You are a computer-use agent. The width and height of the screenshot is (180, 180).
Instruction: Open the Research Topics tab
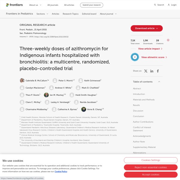(70, 14)
